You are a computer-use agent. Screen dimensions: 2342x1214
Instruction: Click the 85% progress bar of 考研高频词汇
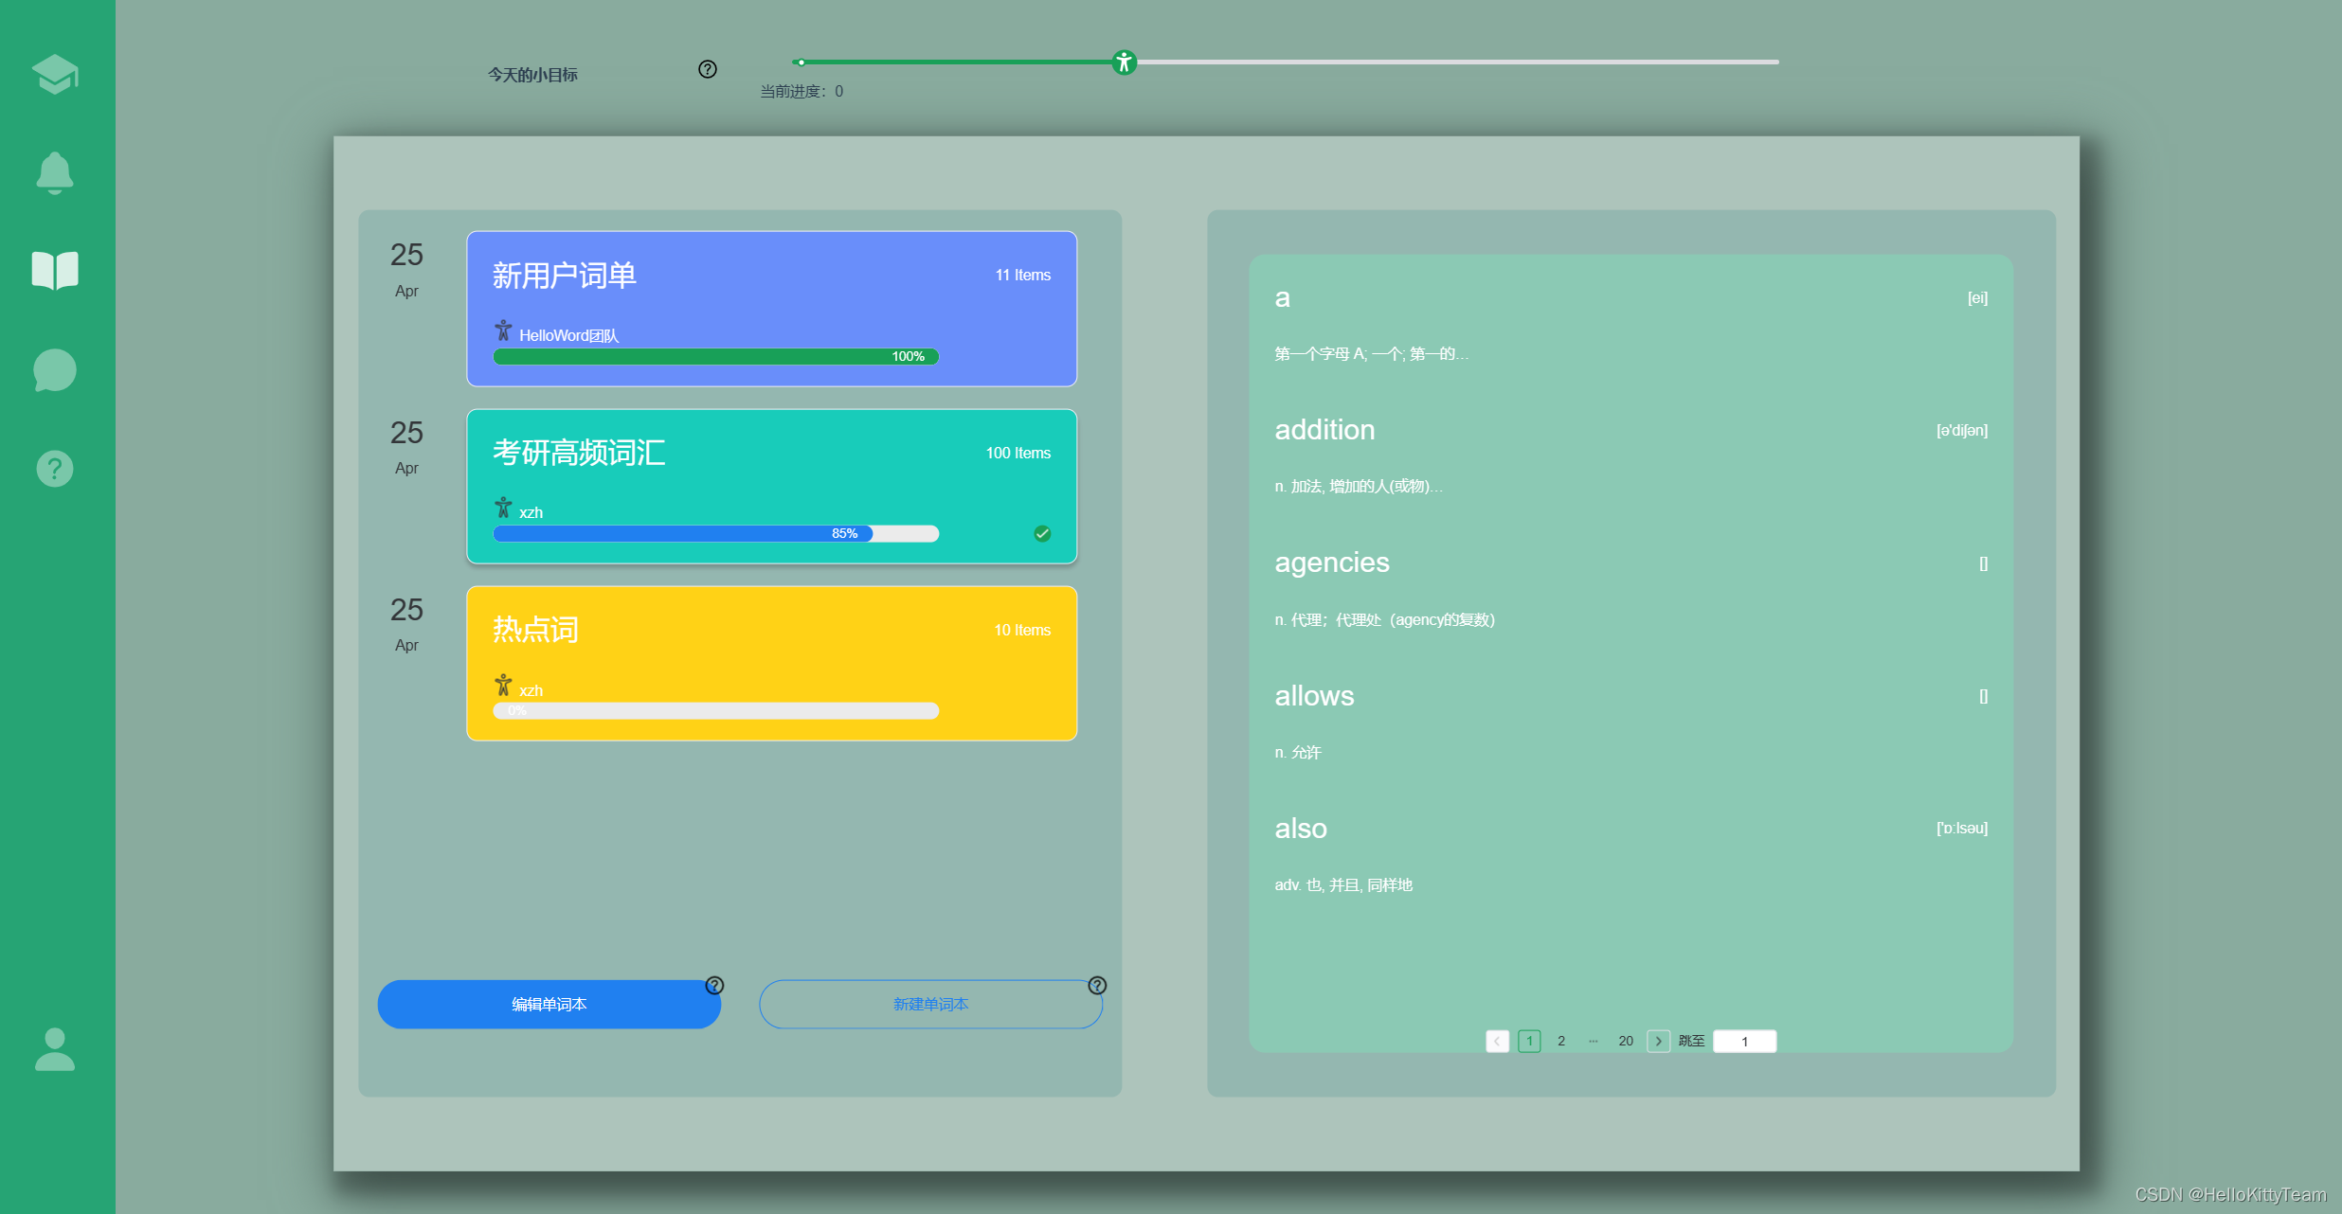tap(716, 534)
